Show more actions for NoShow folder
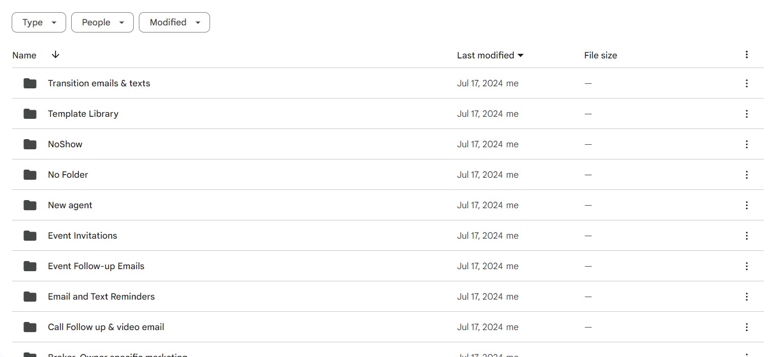This screenshot has height=357, width=768. (746, 144)
